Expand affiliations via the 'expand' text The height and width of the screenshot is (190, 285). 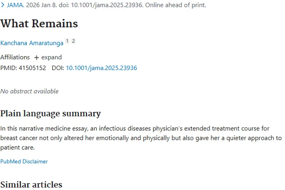click(51, 57)
